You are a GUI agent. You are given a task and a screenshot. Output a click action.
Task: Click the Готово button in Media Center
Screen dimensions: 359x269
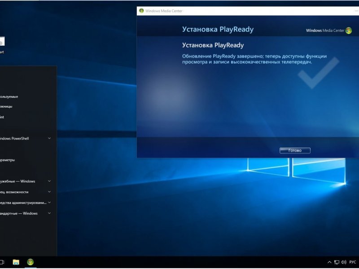click(295, 150)
